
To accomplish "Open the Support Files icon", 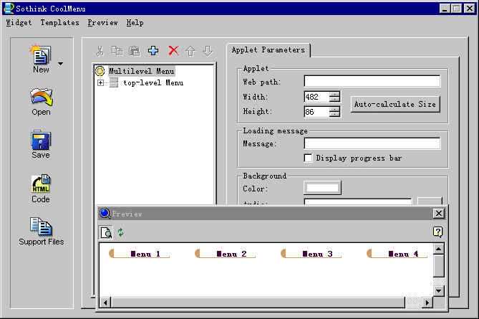I will coord(42,231).
